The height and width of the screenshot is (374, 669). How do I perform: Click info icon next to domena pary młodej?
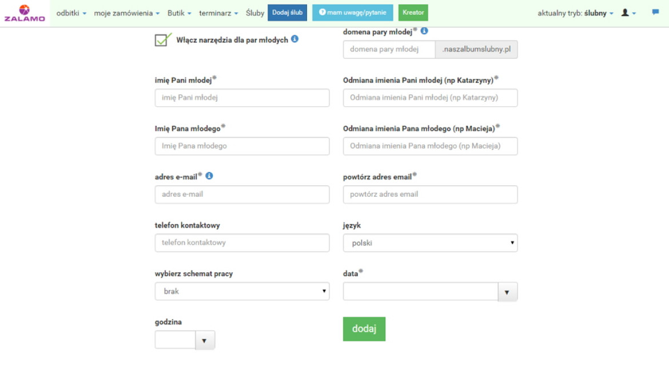pyautogui.click(x=424, y=31)
